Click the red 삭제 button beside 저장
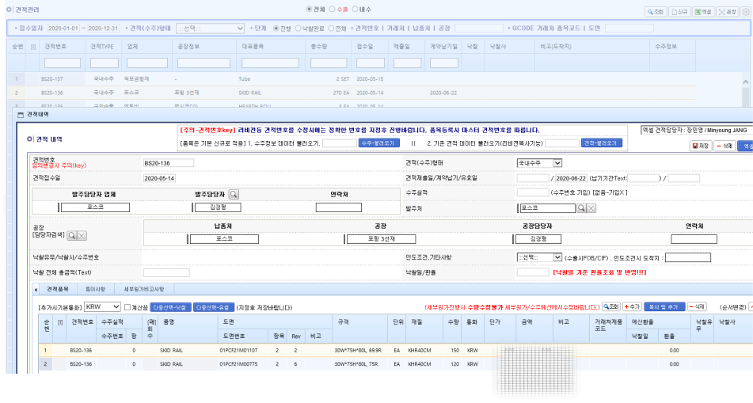This screenshot has width=753, height=403. point(724,146)
